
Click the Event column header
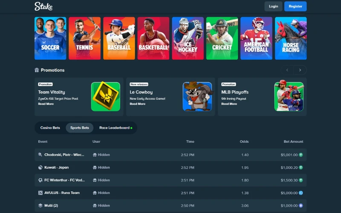(43, 141)
